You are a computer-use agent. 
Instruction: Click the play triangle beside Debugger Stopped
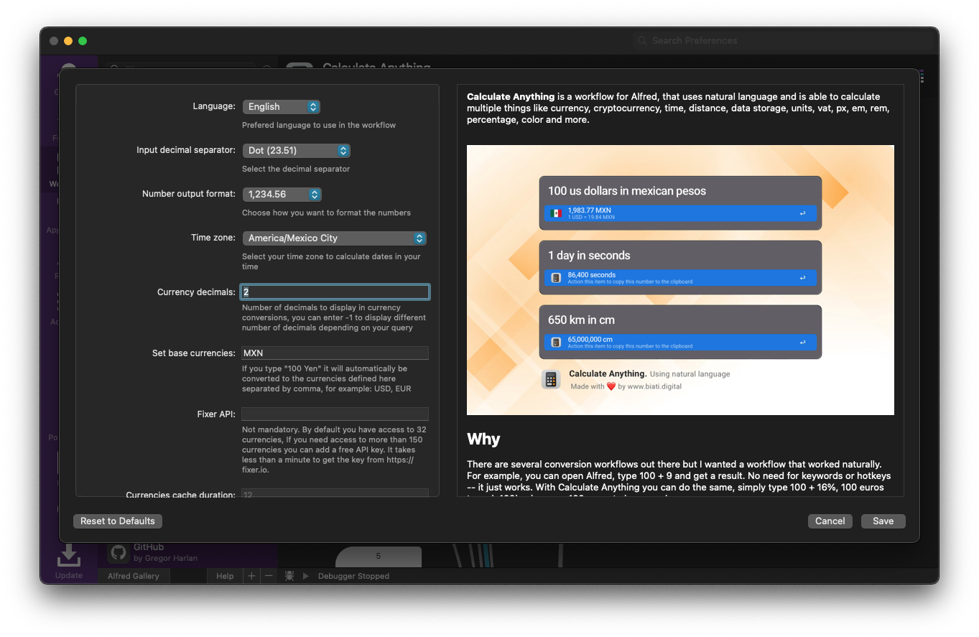(306, 576)
